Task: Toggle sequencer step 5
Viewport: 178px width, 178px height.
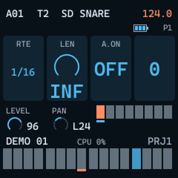Action: pyautogui.click(x=50, y=159)
